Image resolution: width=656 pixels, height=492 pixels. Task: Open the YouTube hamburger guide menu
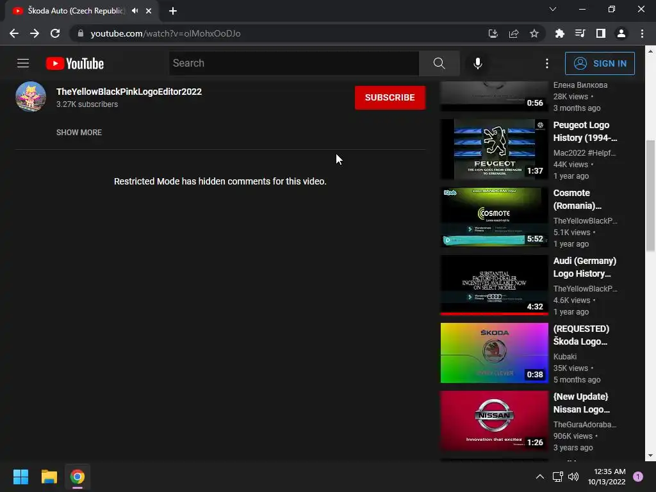pyautogui.click(x=23, y=63)
